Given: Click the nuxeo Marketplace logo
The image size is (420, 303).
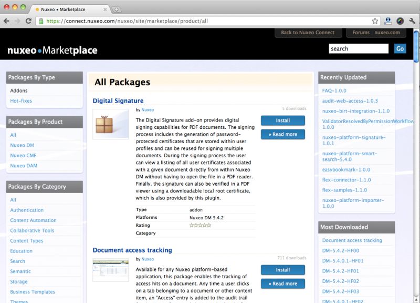Looking at the screenshot, I should (x=52, y=50).
